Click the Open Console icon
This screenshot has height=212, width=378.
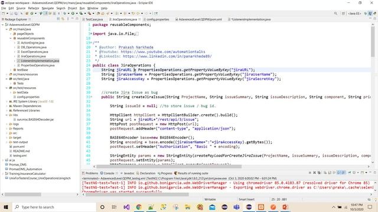362,173
